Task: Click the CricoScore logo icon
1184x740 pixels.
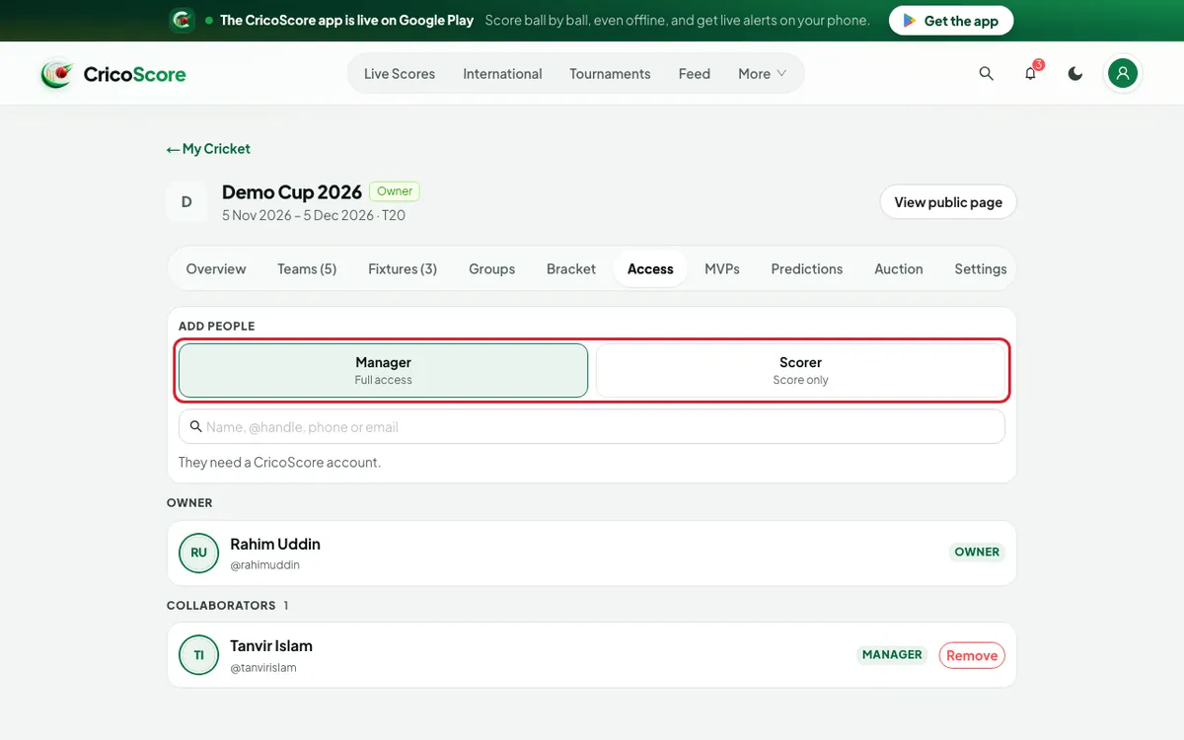Action: [56, 74]
